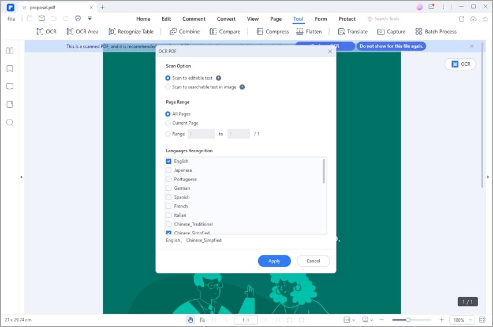Image resolution: width=493 pixels, height=327 pixels.
Task: Expand the right panel arrow
Action: [488, 177]
